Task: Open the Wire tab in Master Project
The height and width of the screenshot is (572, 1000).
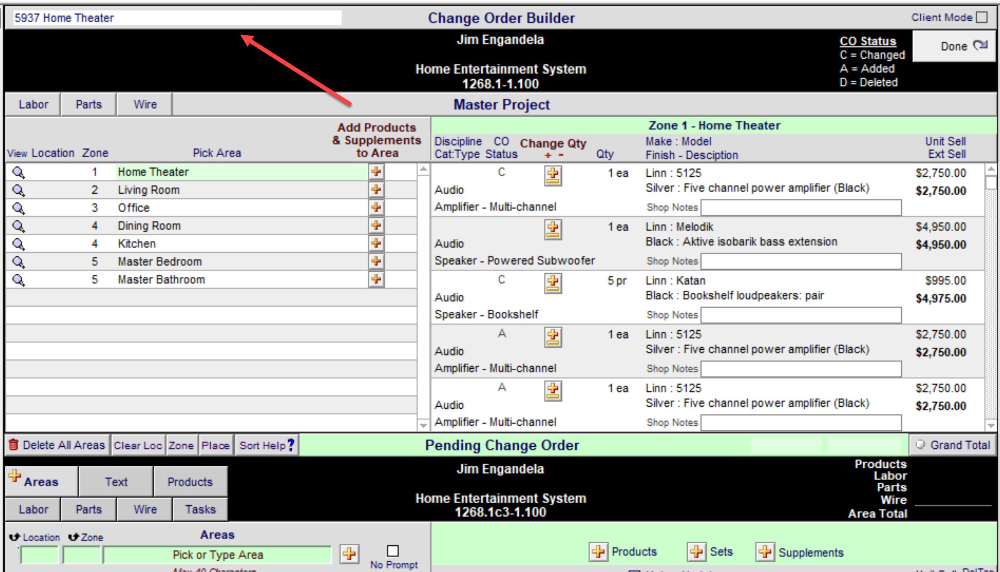Action: click(x=145, y=104)
